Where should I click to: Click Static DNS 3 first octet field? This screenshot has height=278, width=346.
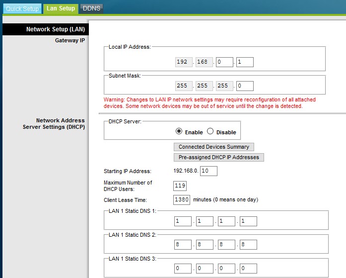[x=183, y=269]
